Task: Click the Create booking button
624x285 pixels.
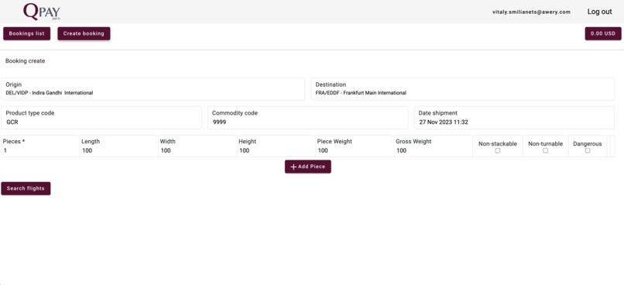Action: [84, 34]
